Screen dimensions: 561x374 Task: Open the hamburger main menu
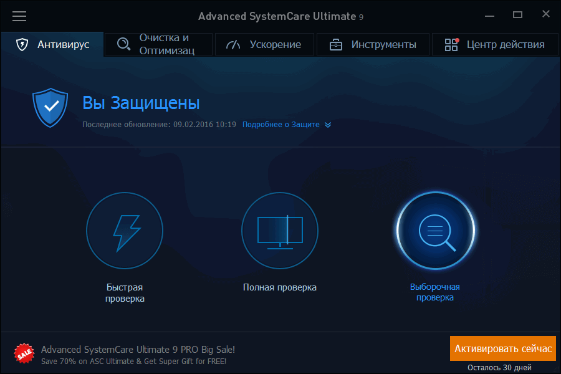coord(19,16)
